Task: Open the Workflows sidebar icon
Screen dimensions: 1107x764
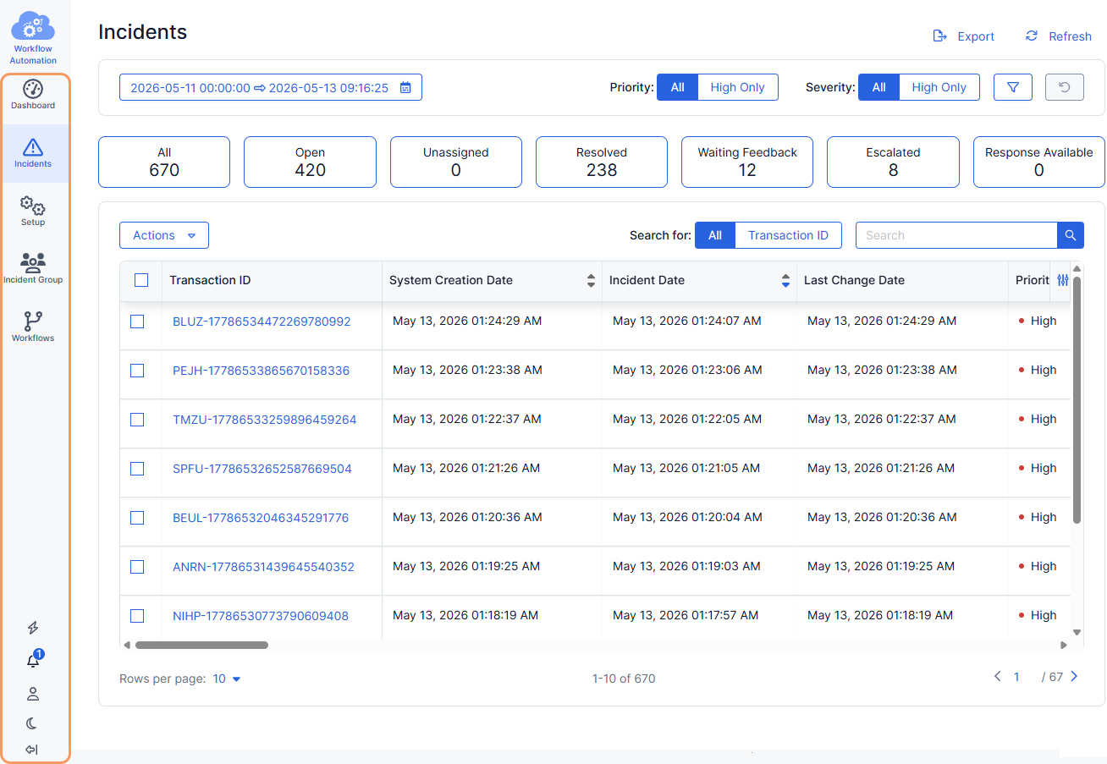Action: click(33, 327)
